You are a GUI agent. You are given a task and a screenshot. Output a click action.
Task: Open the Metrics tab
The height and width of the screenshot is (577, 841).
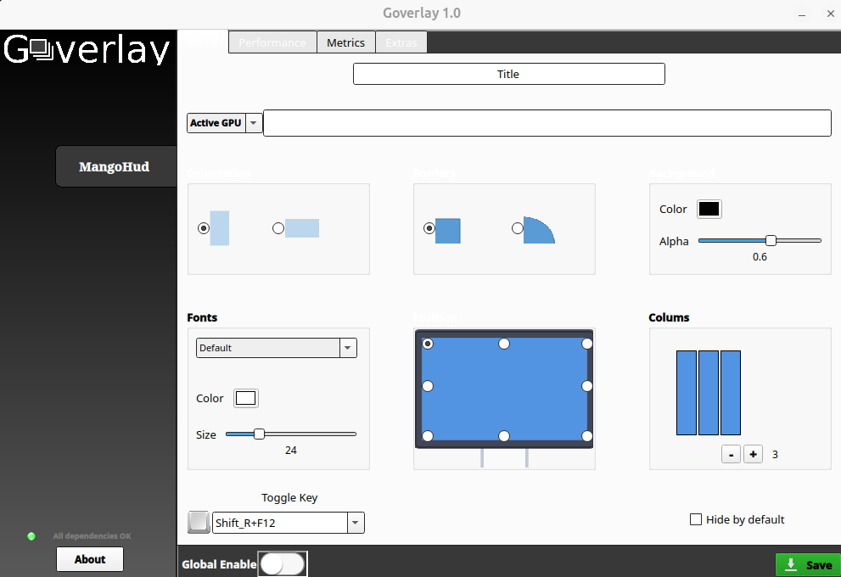point(345,42)
